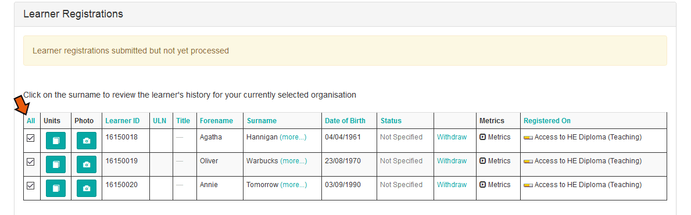Click forename Oliver
The width and height of the screenshot is (691, 215).
(x=209, y=161)
